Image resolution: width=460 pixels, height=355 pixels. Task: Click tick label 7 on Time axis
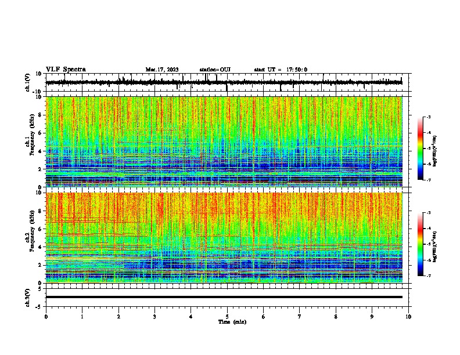tap(300, 317)
